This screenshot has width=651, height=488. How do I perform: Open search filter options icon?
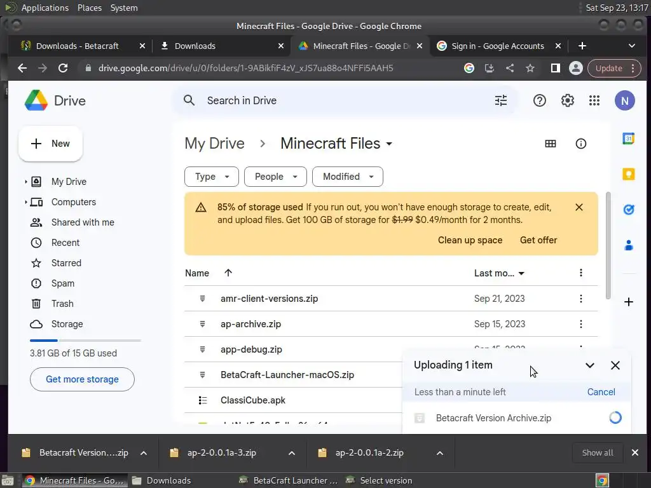point(501,100)
